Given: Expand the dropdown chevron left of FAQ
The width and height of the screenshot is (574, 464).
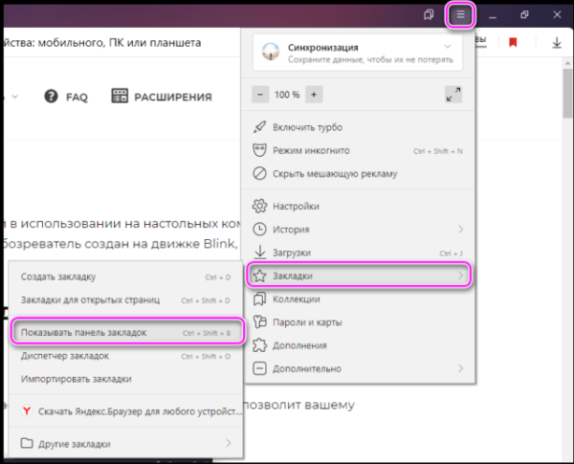Looking at the screenshot, I should (14, 97).
